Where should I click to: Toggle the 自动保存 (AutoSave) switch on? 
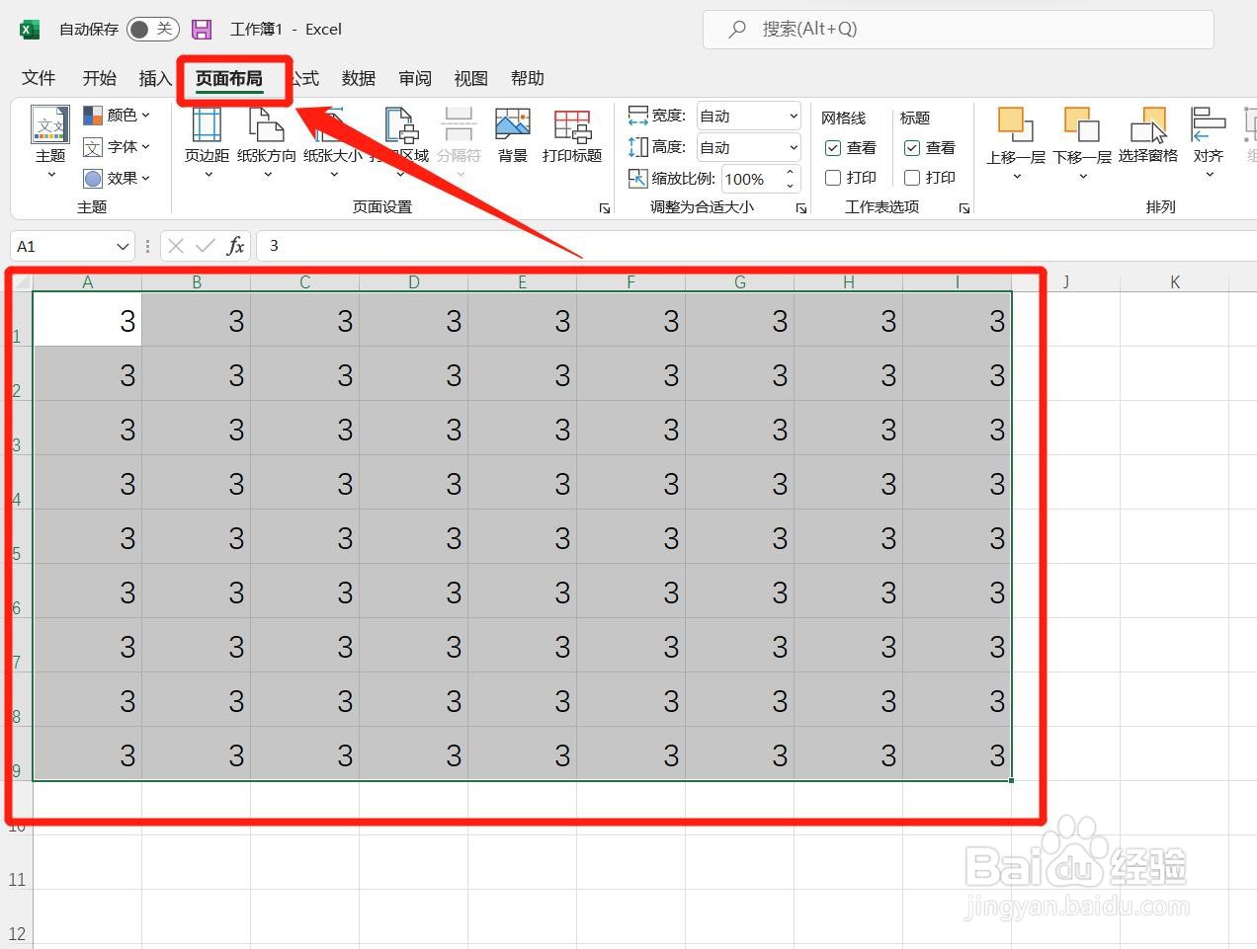[x=152, y=29]
